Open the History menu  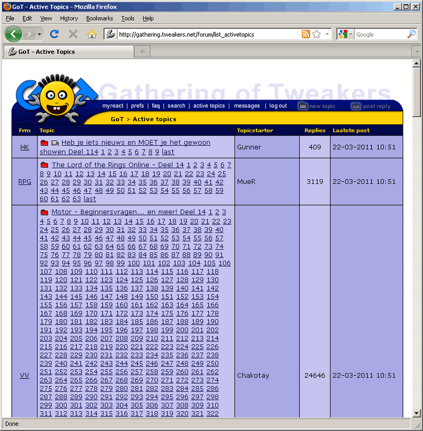[69, 19]
